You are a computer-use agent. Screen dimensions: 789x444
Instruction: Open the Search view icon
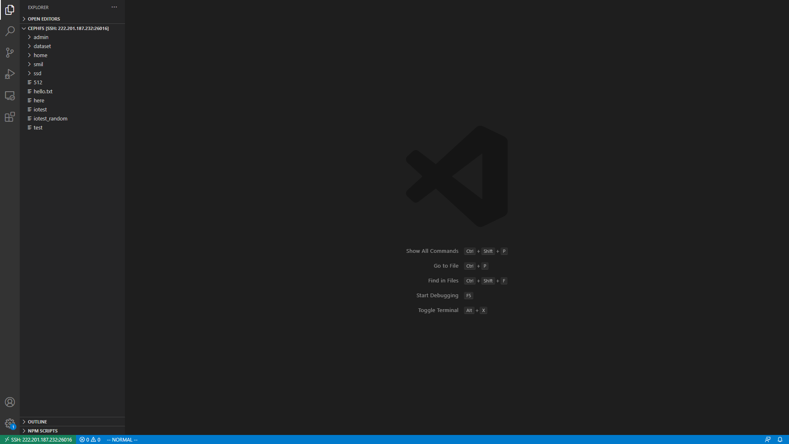[10, 31]
